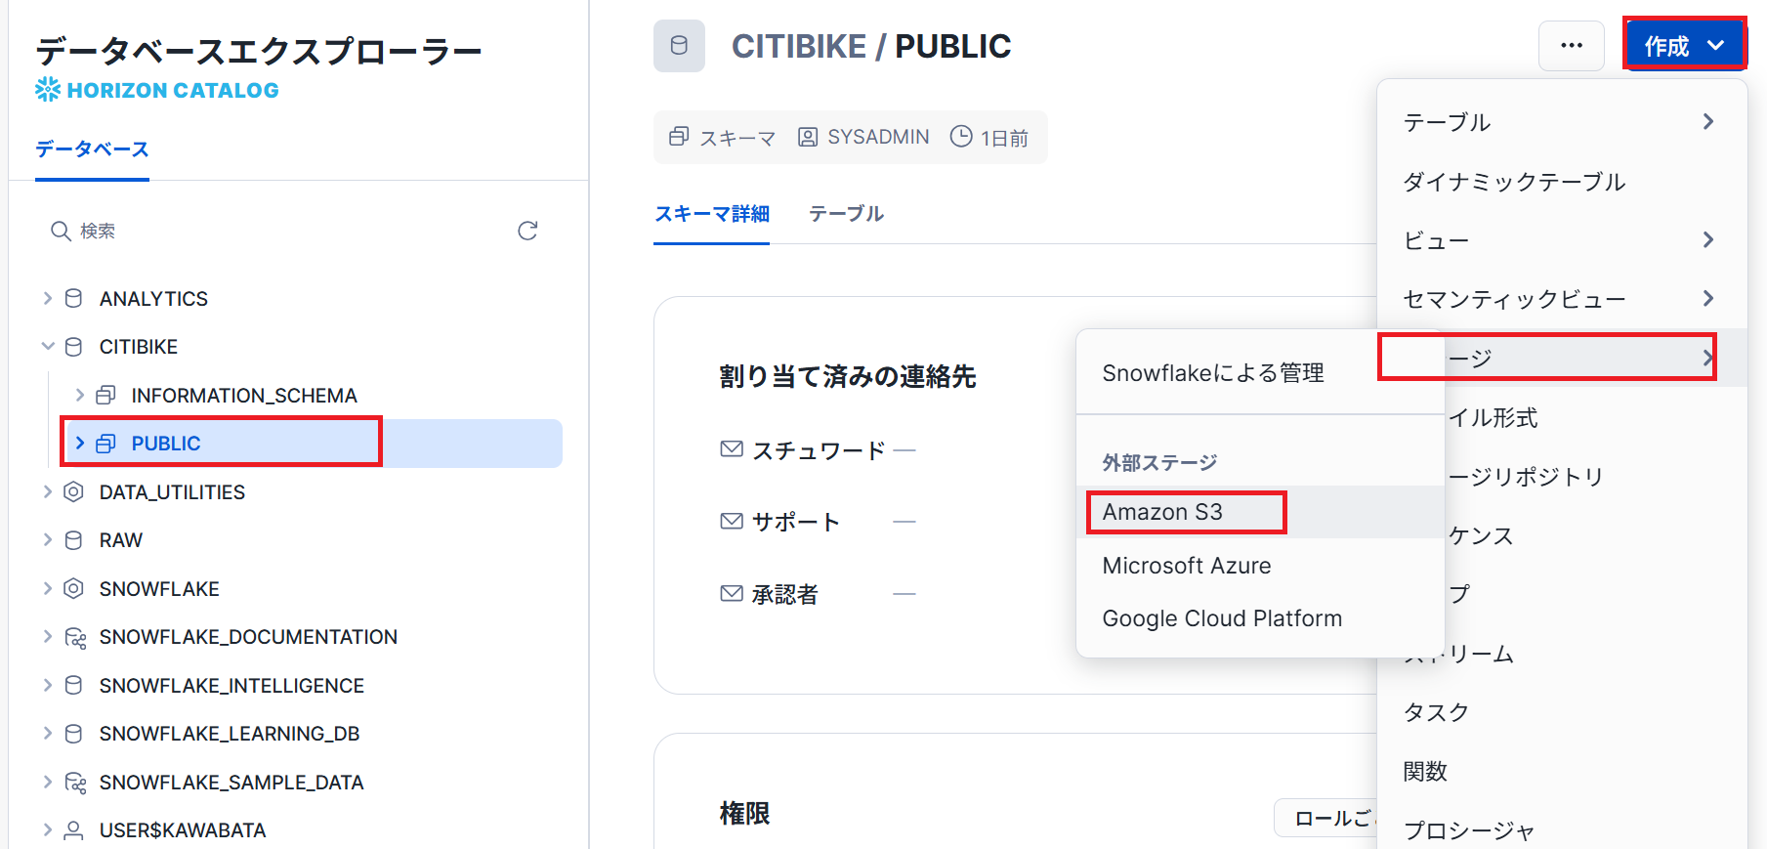1767x849 pixels.
Task: Click the SNOWFLAKE_DOCUMENTATION shared database icon
Action: (x=75, y=637)
